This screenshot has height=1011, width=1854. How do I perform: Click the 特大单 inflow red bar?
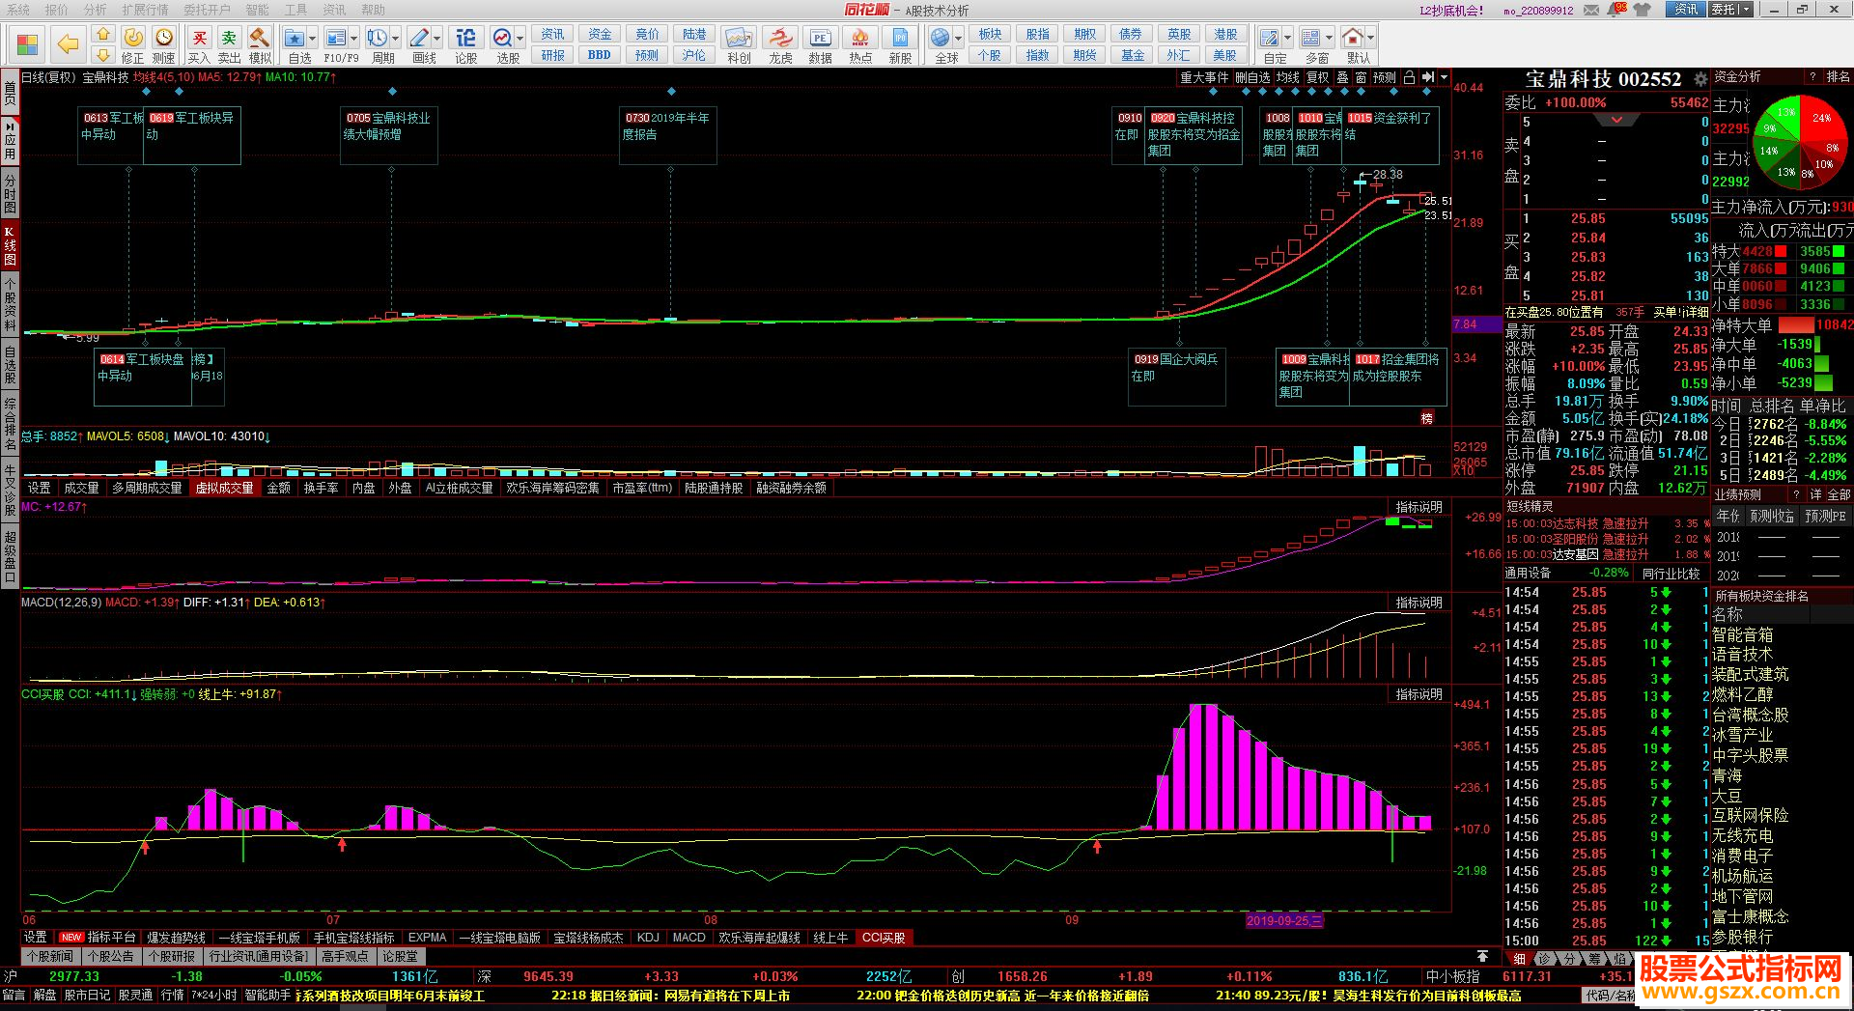(x=1781, y=251)
